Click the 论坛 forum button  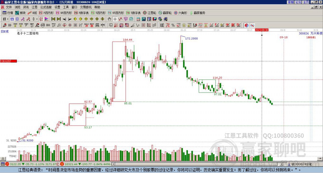298,2
